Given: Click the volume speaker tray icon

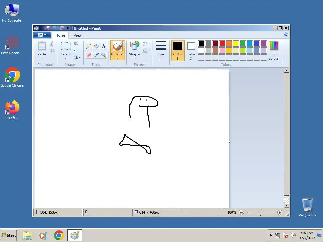Looking at the screenshot, I should pos(293,235).
